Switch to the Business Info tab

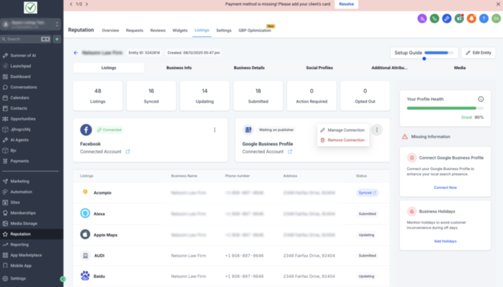pyautogui.click(x=179, y=68)
